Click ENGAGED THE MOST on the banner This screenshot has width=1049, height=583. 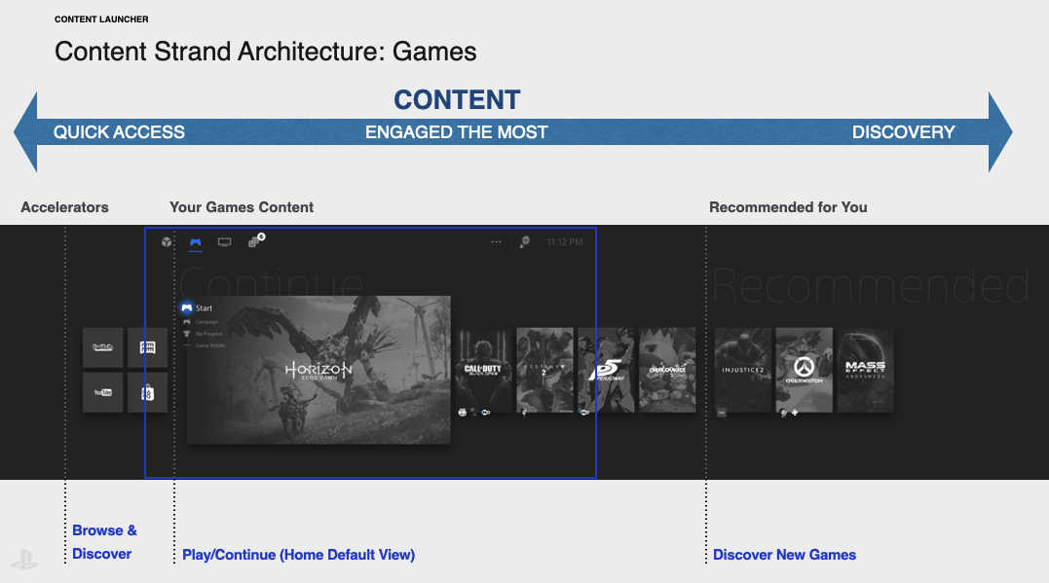(456, 132)
